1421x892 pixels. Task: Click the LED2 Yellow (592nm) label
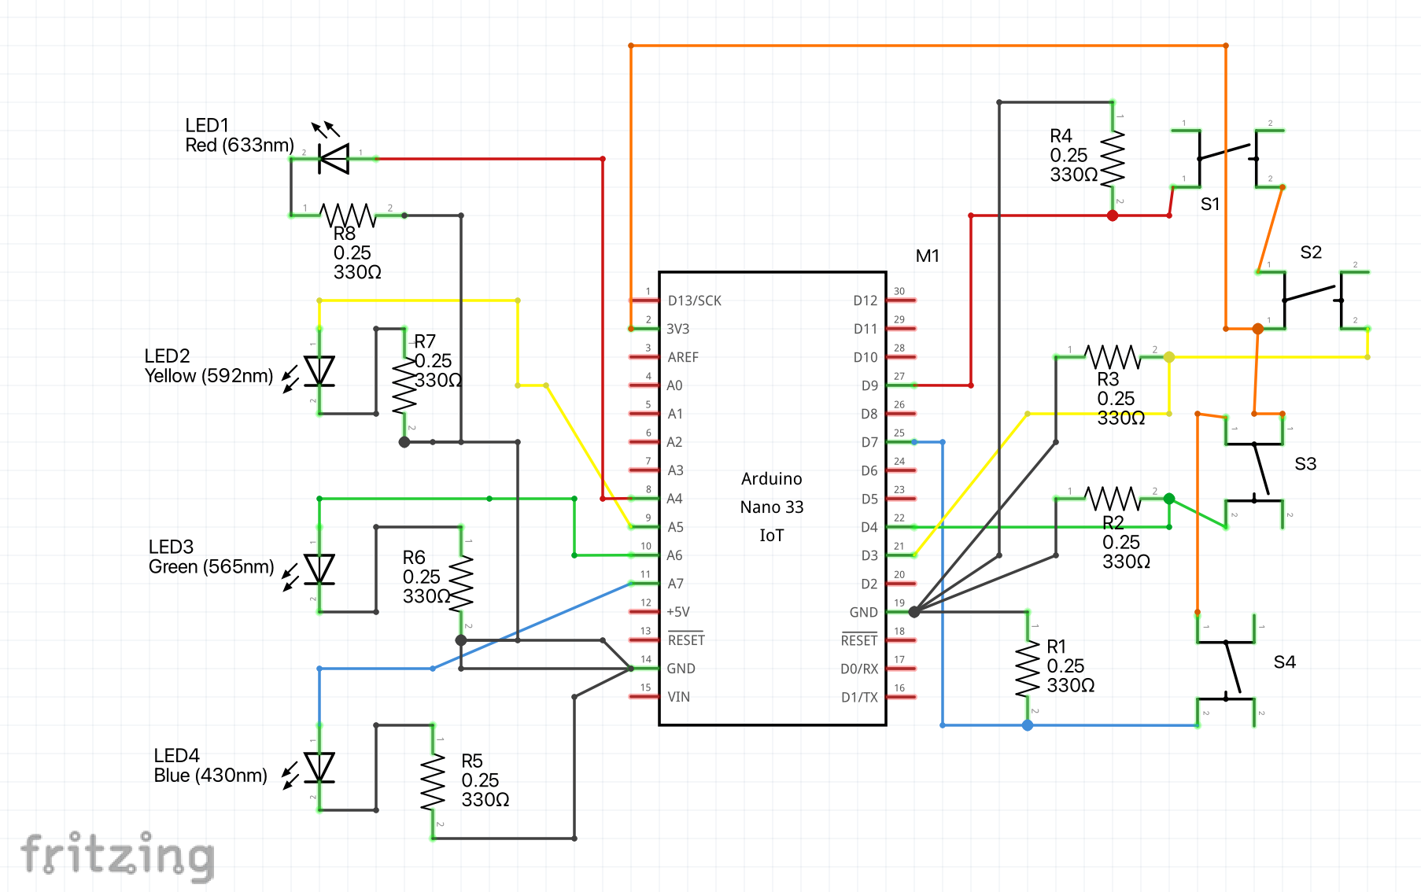(x=209, y=366)
